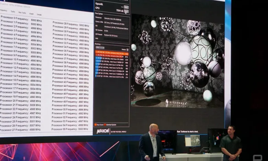268x161 pixels.
Task: Click the Your Score orange legend swatch
Action: pos(96,125)
